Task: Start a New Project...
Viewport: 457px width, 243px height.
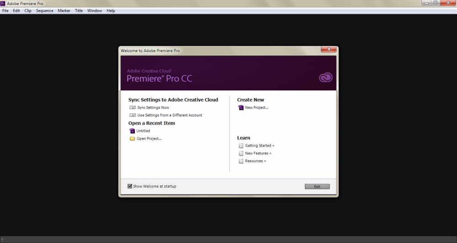Action: tap(256, 107)
